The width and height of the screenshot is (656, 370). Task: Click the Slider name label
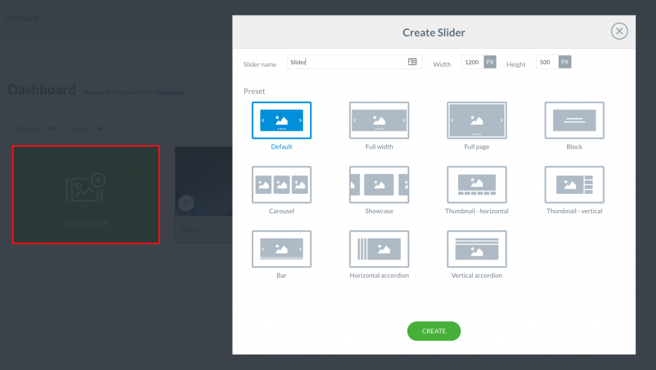(260, 65)
